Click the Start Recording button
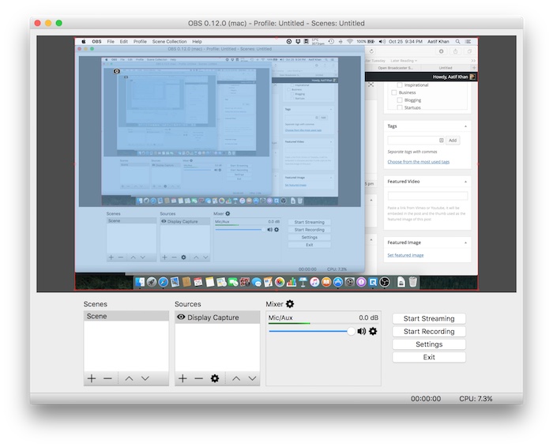553x447 pixels. click(x=429, y=332)
